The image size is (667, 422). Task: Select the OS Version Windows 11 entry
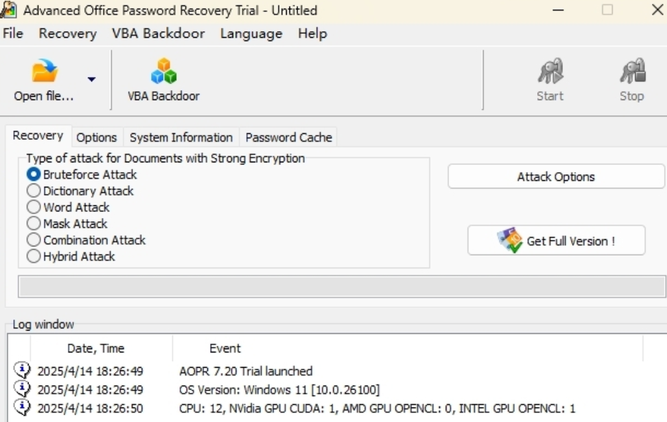coord(280,390)
